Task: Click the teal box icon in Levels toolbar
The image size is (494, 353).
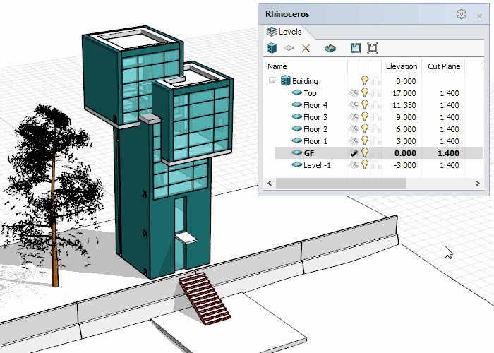Action: coord(330,48)
